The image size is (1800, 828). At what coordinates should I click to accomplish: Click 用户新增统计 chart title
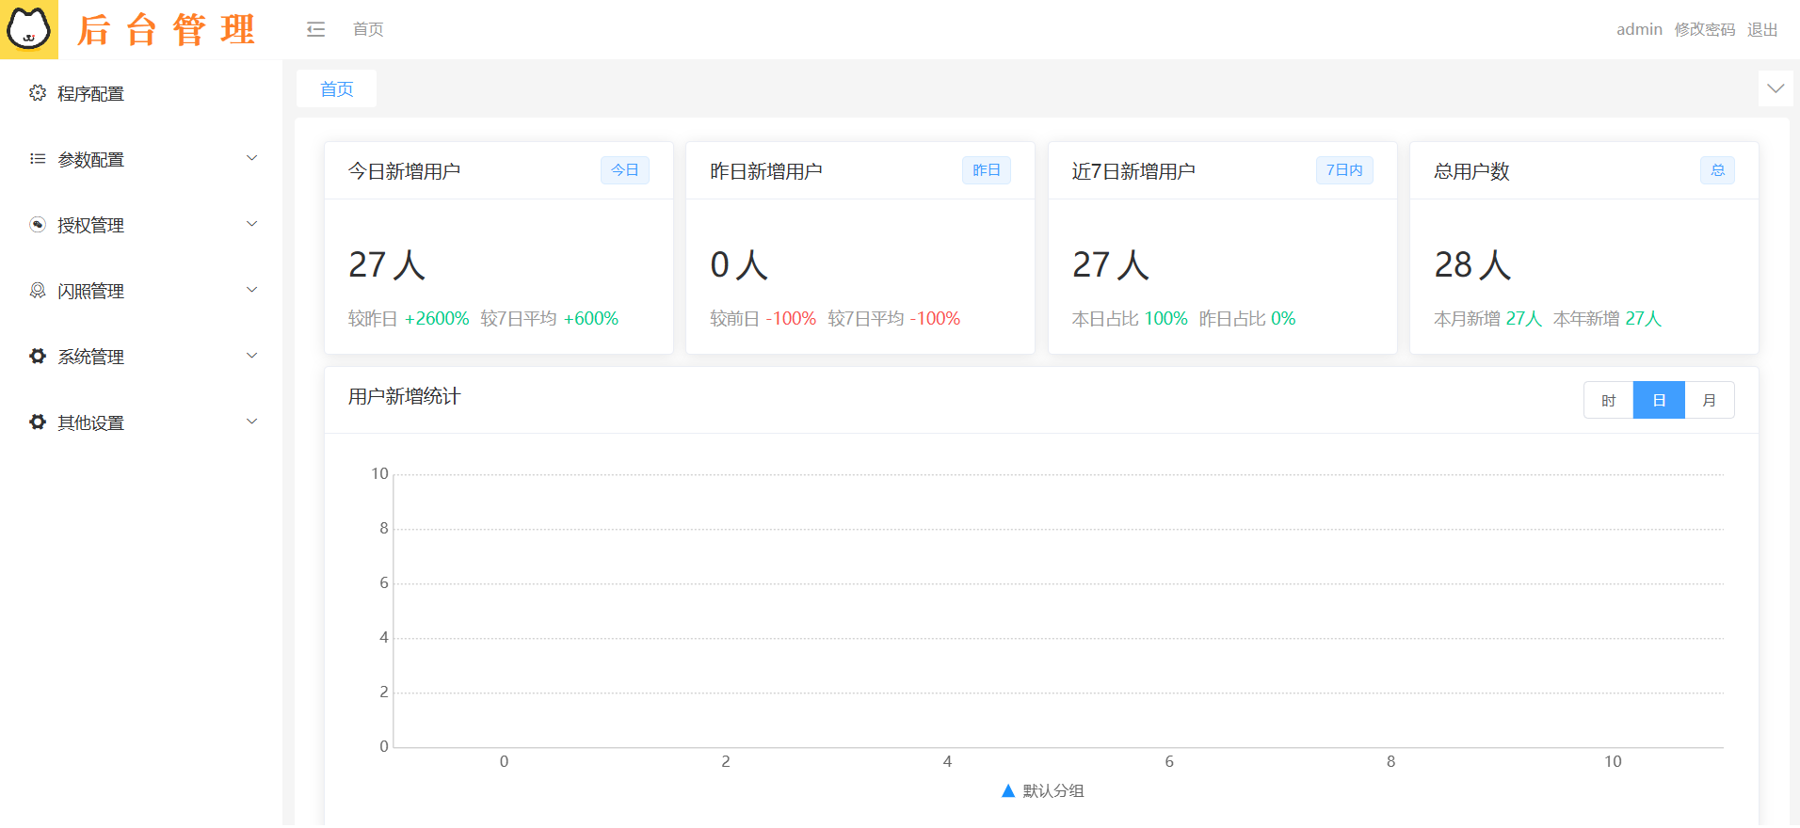pos(404,396)
